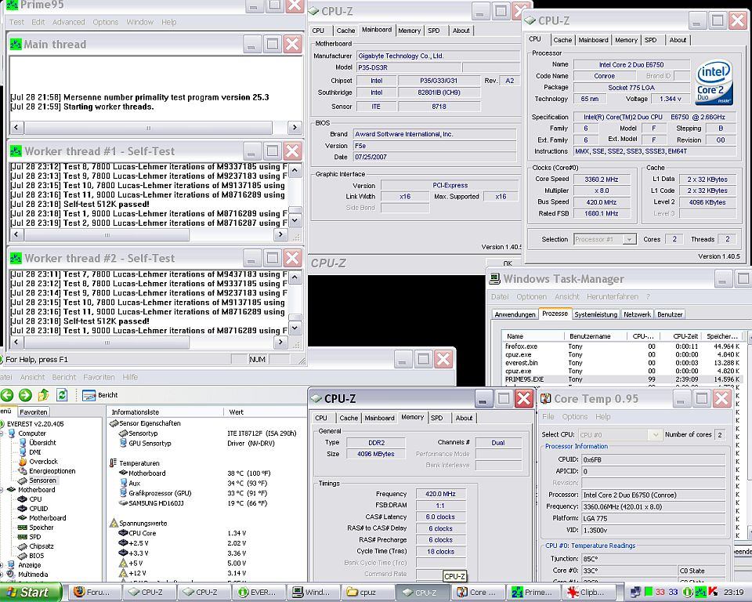Open the Bericht report toolbar button
The height and width of the screenshot is (602, 752).
(100, 395)
